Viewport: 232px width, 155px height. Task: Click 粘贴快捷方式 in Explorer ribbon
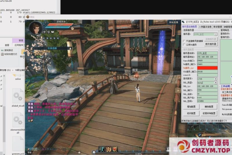click(9, 54)
